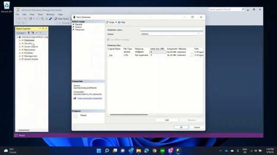Open the taskbar Search icon
Viewport: 277px width, 155px height.
tap(107, 151)
